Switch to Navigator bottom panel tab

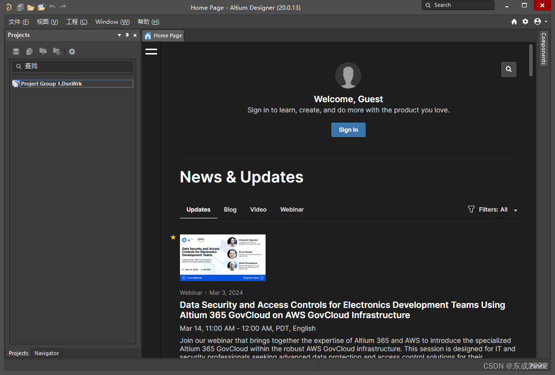tap(47, 354)
